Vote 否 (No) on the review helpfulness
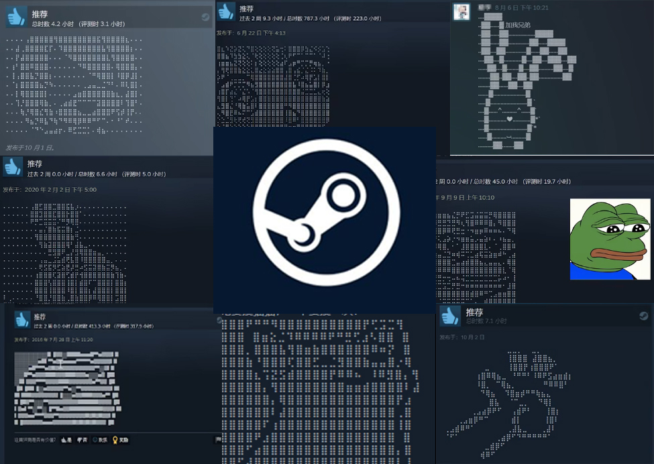Screen dimensions: 654x464 (83, 440)
